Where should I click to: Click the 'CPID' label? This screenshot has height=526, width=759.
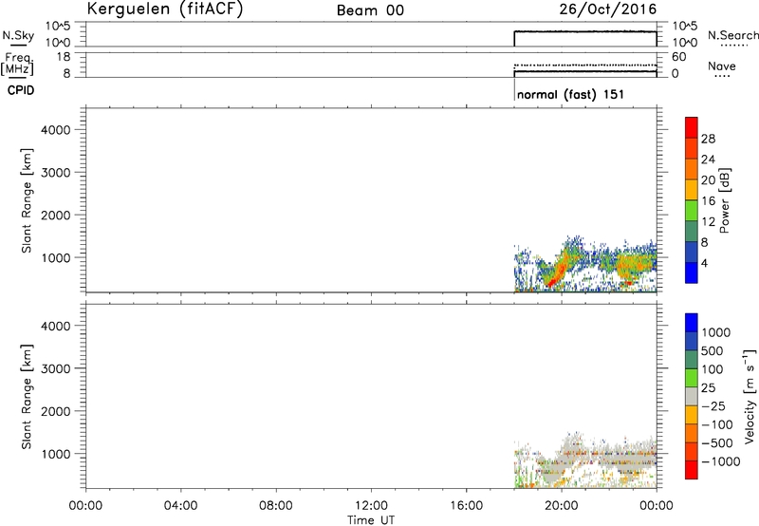click(x=21, y=90)
